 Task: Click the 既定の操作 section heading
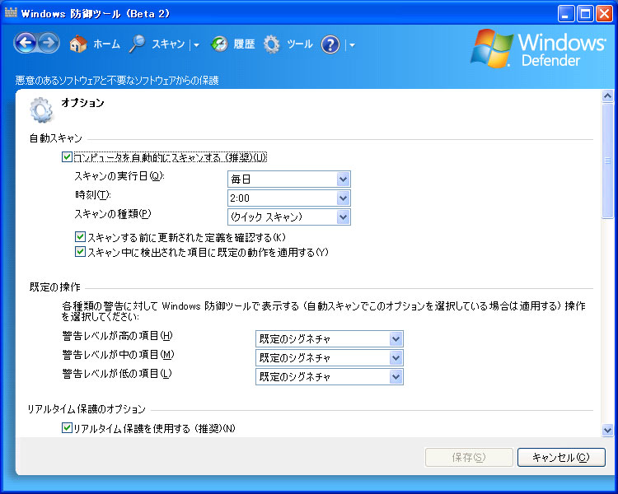54,287
